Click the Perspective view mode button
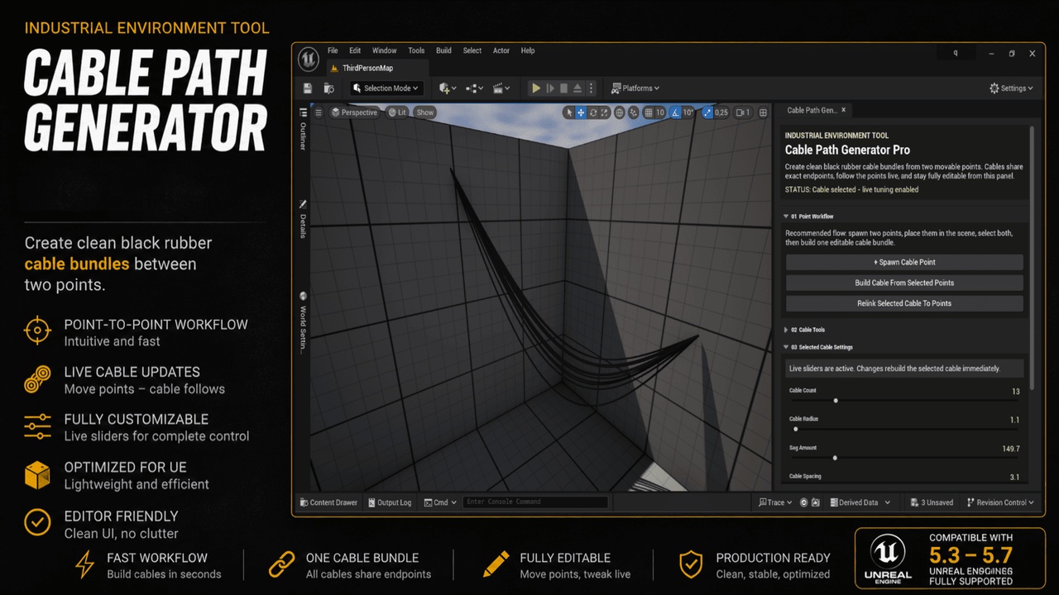The width and height of the screenshot is (1059, 595). coord(354,112)
